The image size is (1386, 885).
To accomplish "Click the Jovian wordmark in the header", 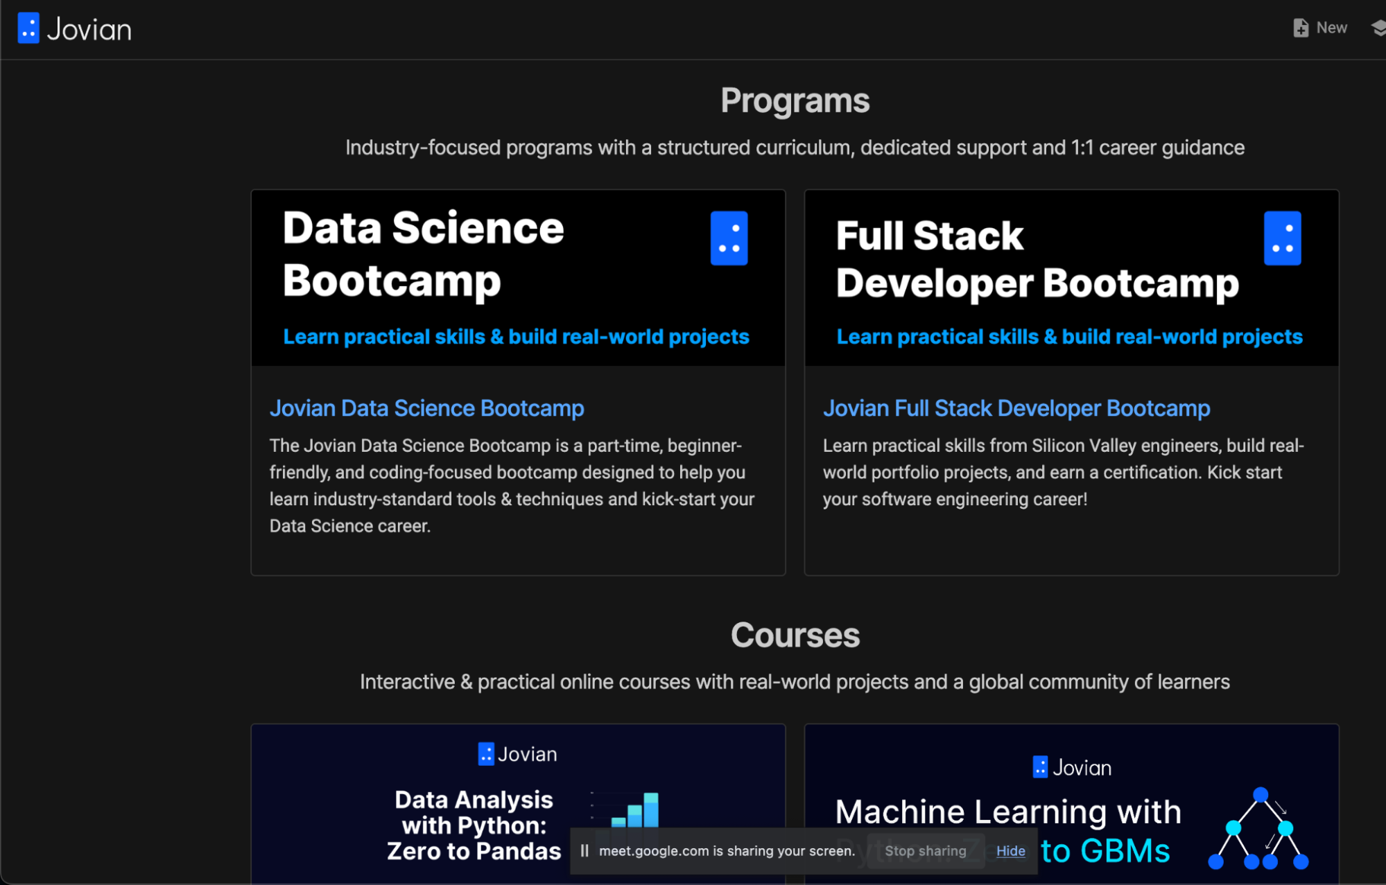I will point(89,30).
